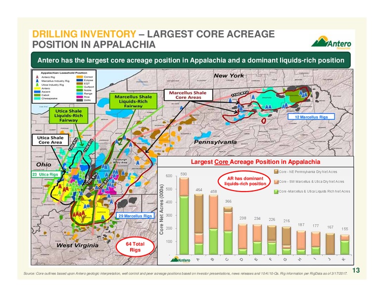This screenshot has height=297, width=384.
Task: Click the "Pennsylvania" state label on map
Action: (215, 142)
